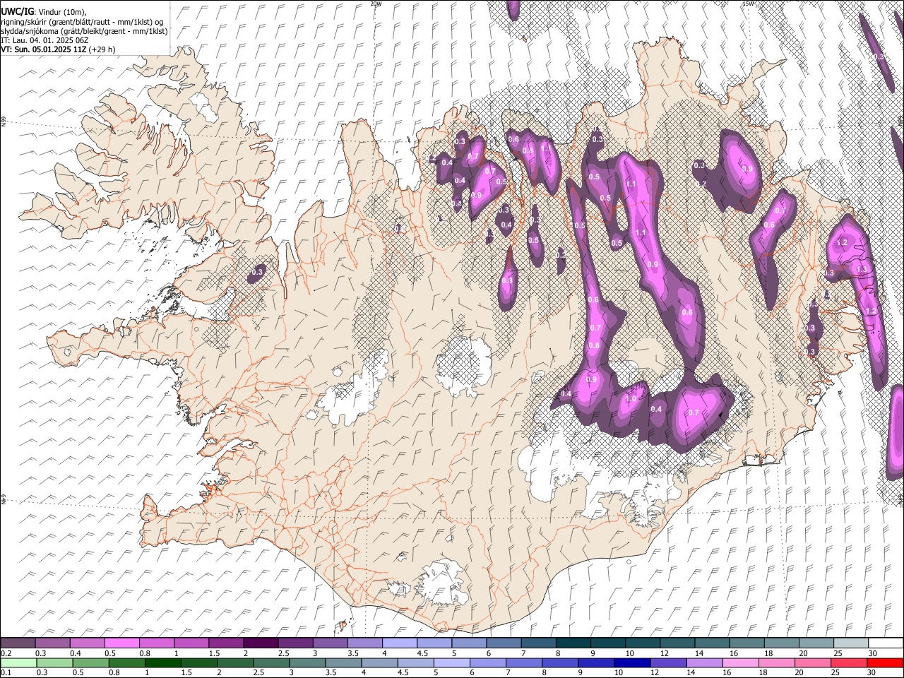Click the UWC/IG heading in the legend box
This screenshot has width=904, height=678.
click(17, 12)
